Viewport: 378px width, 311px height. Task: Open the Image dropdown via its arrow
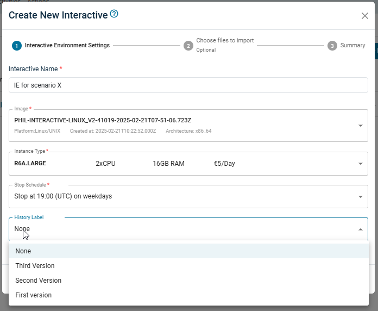pyautogui.click(x=361, y=126)
